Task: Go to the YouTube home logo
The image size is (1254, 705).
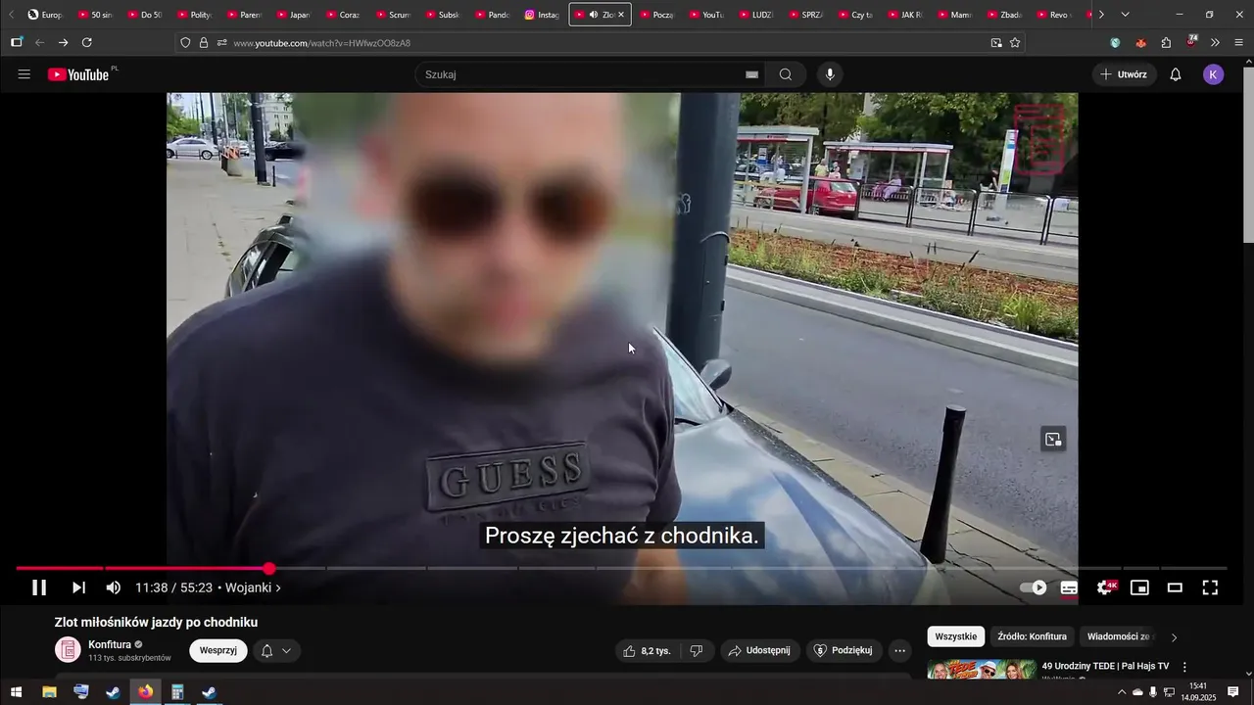Action: click(78, 74)
